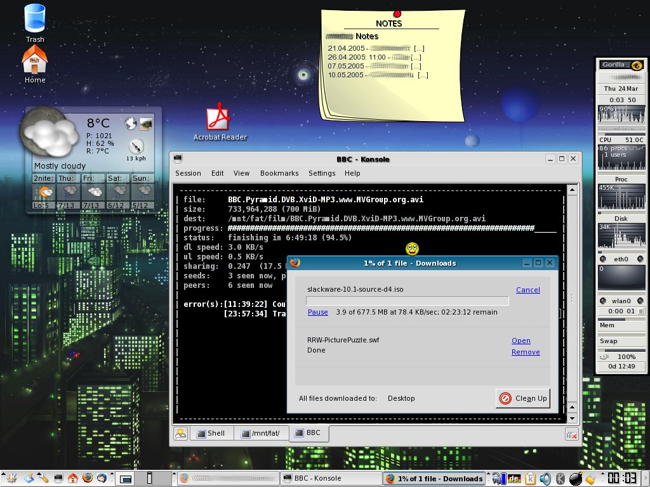Click the red pin on the Notes sticky
Screen dimensions: 650x487
397,14
